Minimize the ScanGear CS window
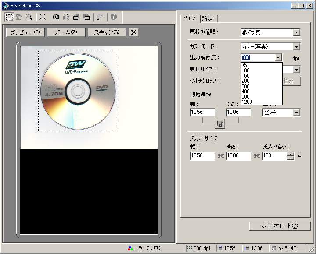 point(295,6)
